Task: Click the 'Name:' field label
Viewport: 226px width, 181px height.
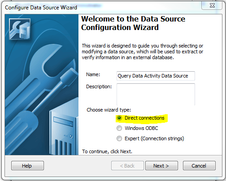Action: (x=93, y=74)
